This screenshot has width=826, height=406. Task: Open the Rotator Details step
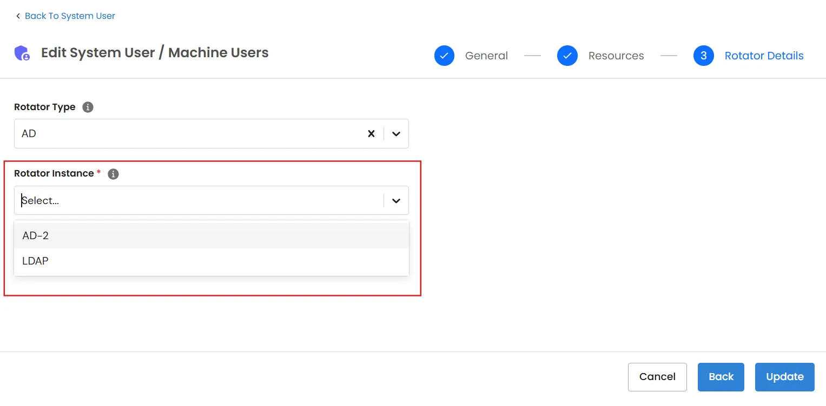pos(764,56)
